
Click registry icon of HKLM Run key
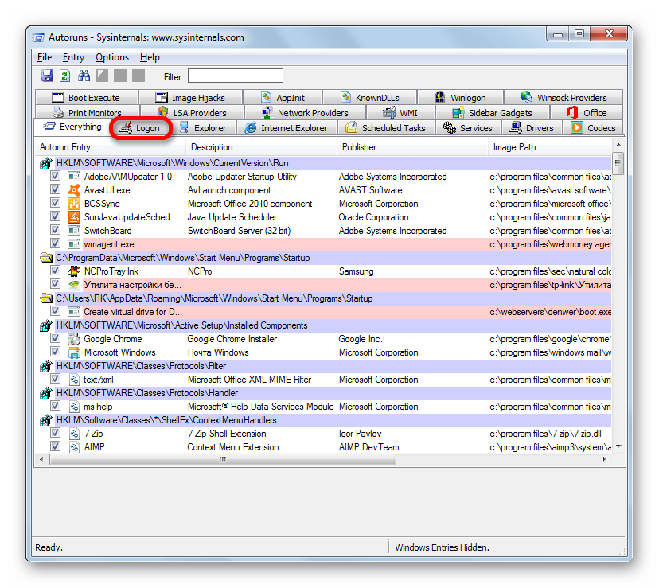pyautogui.click(x=45, y=163)
